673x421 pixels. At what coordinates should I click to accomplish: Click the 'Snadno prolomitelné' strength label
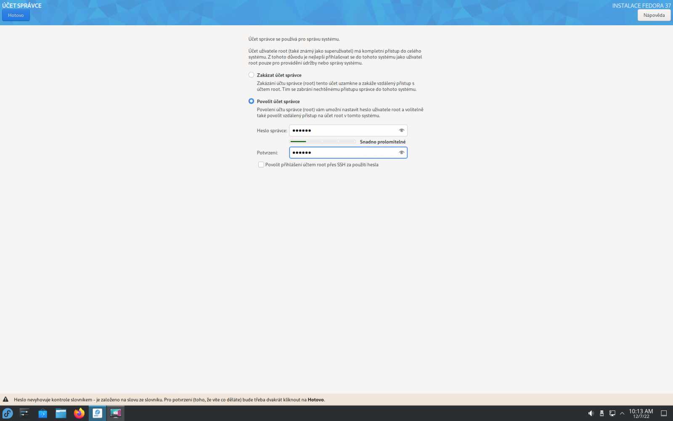coord(383,142)
